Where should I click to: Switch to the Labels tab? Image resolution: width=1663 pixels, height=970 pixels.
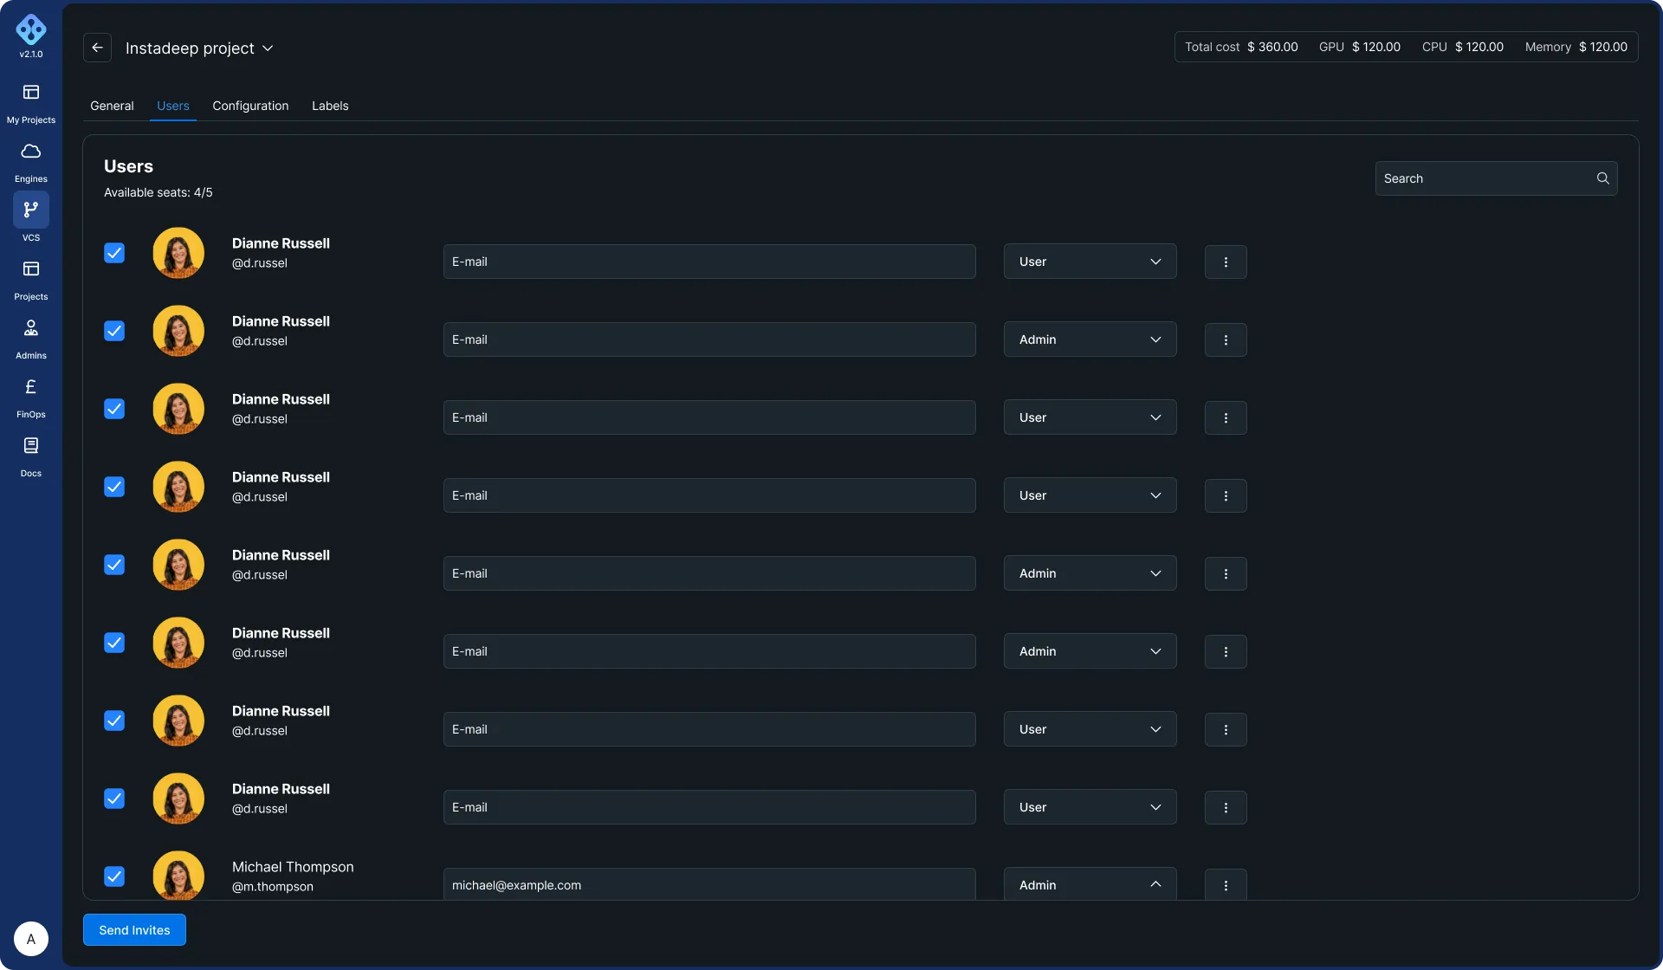330,106
